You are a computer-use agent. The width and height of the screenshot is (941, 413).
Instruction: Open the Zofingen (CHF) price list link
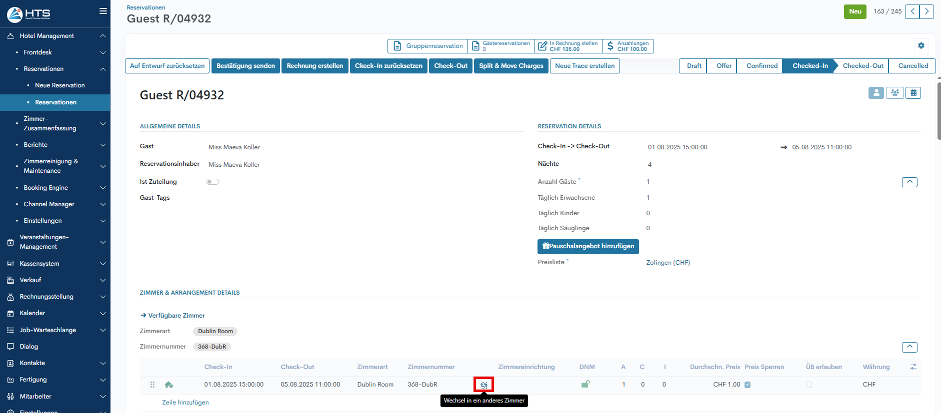point(667,263)
